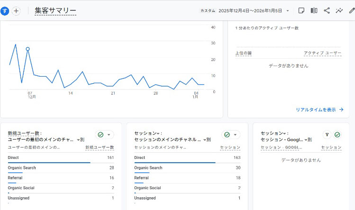Click the 集客サマリー report title
The width and height of the screenshot is (355, 210).
[x=55, y=10]
